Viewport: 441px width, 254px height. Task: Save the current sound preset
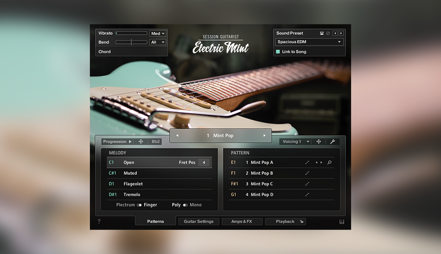321,33
